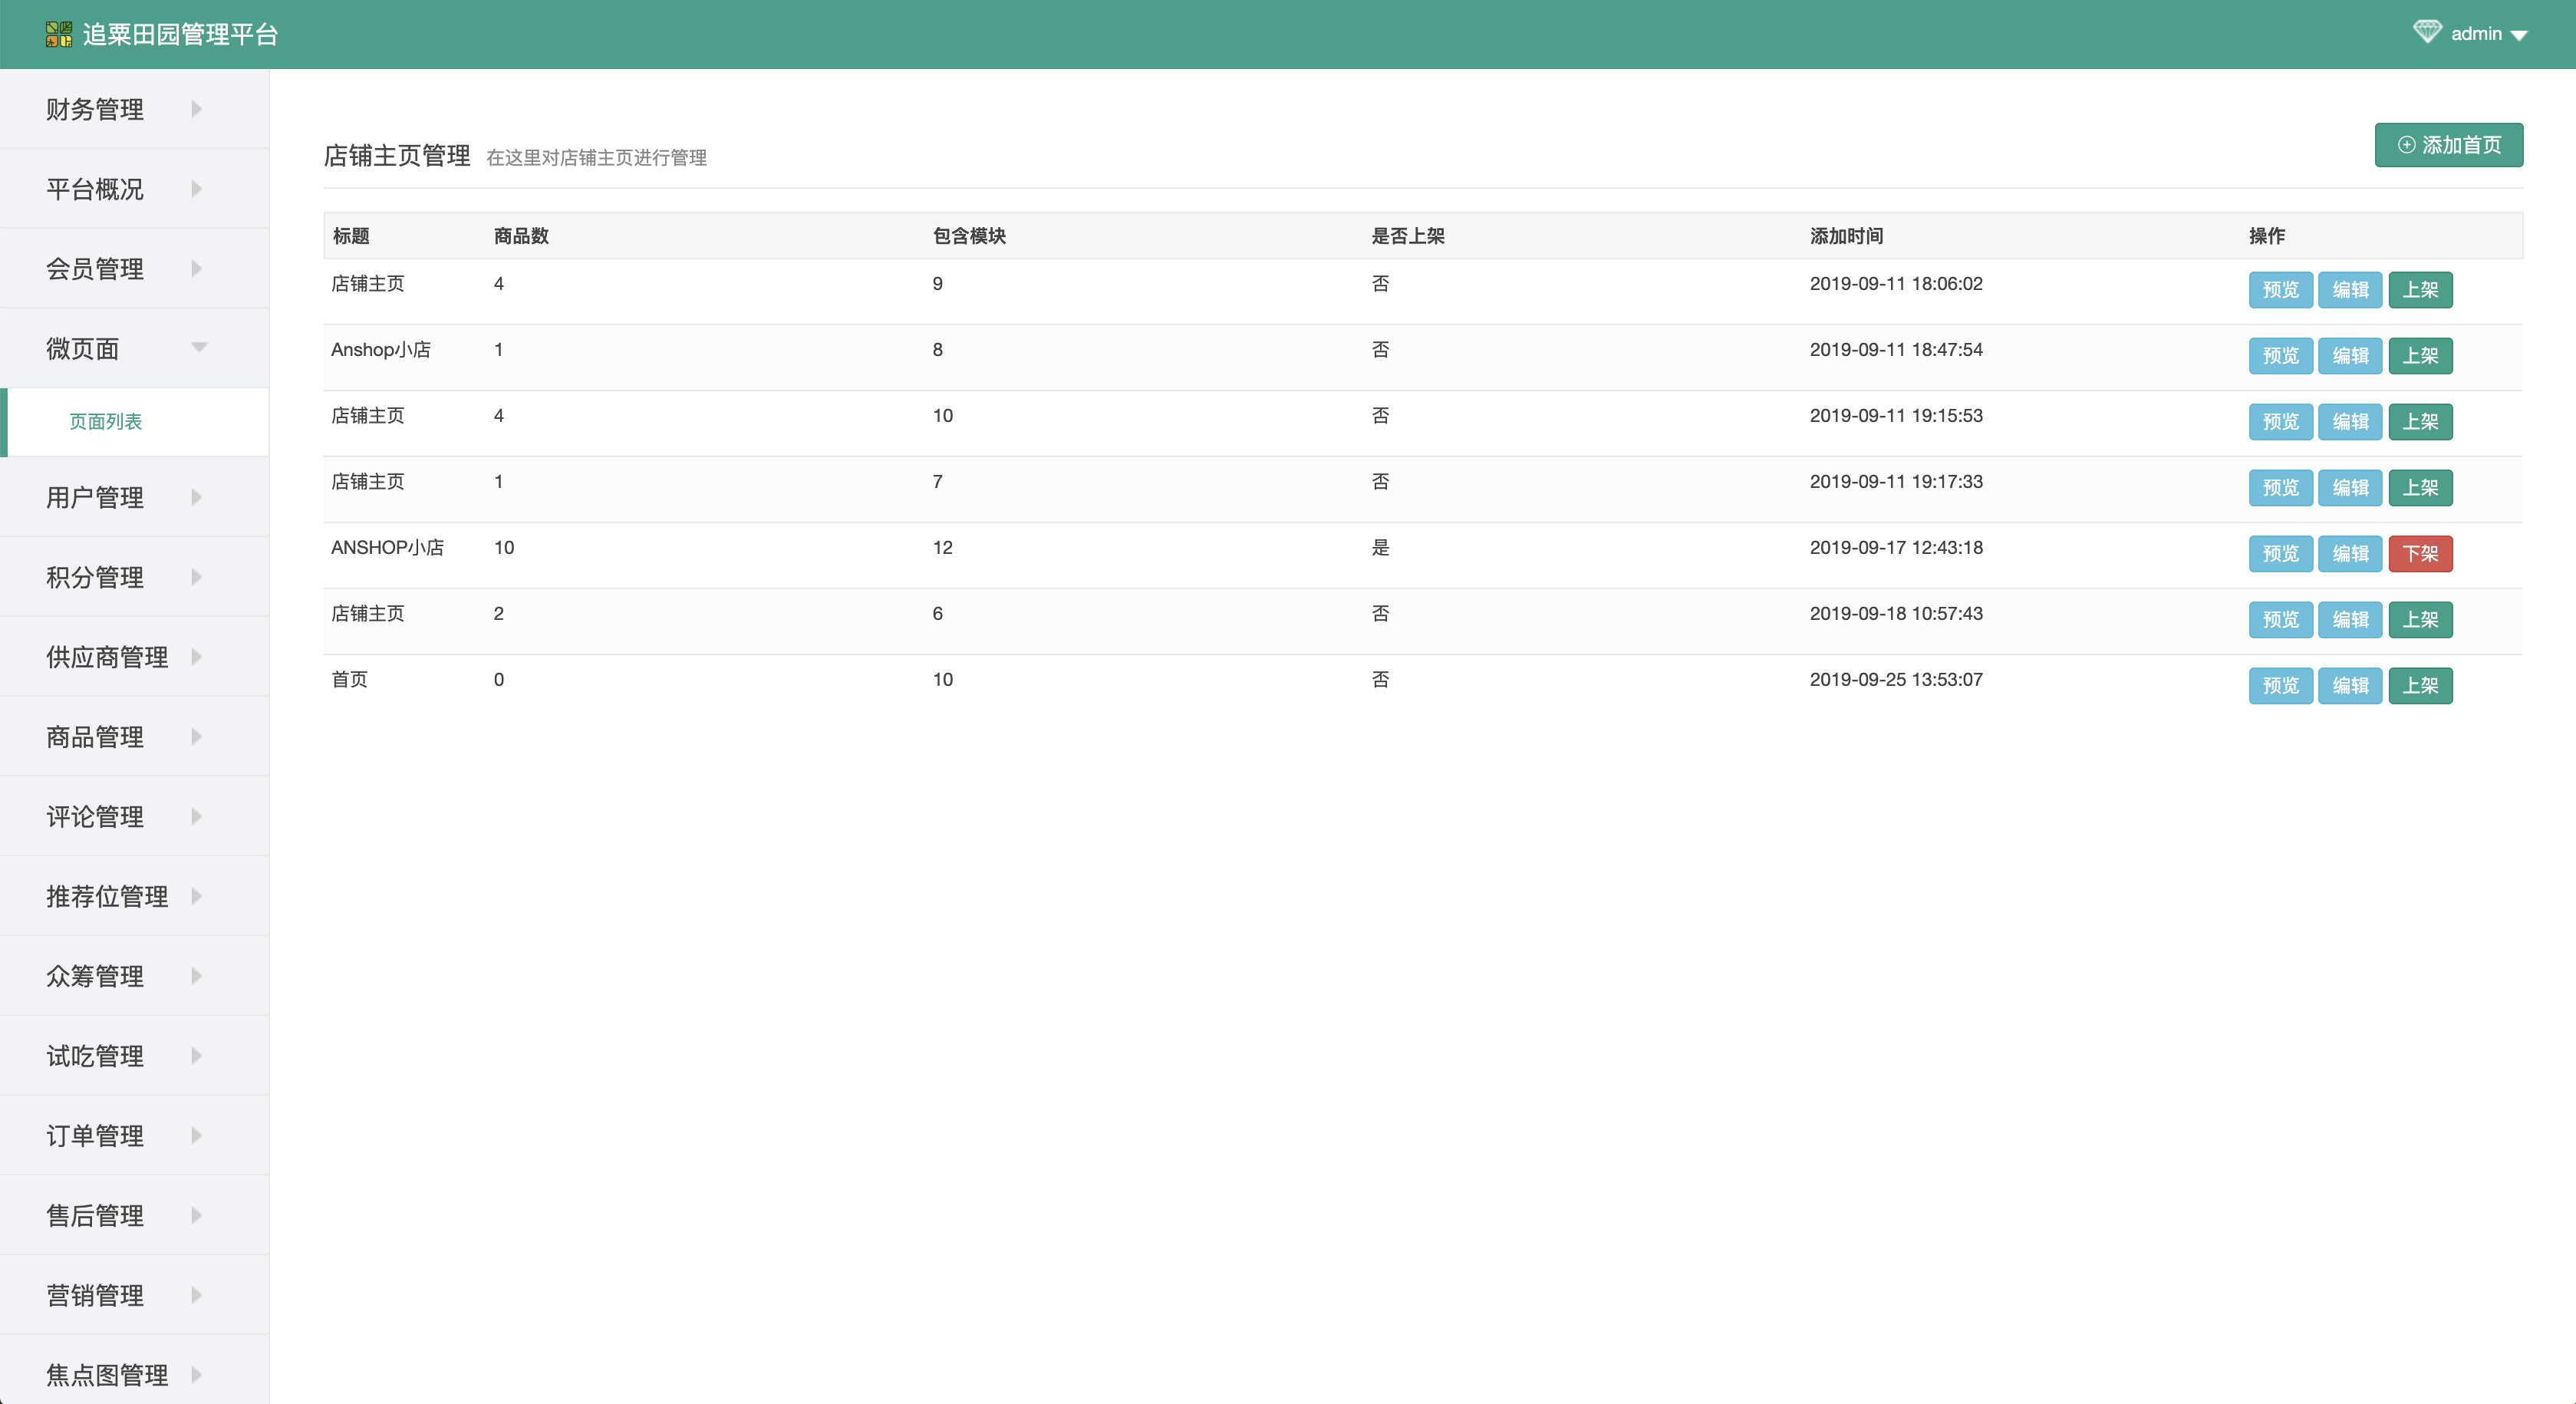The image size is (2576, 1404).
Task: Edit the row added 2019-09-11 19:17:33
Action: pos(2350,488)
